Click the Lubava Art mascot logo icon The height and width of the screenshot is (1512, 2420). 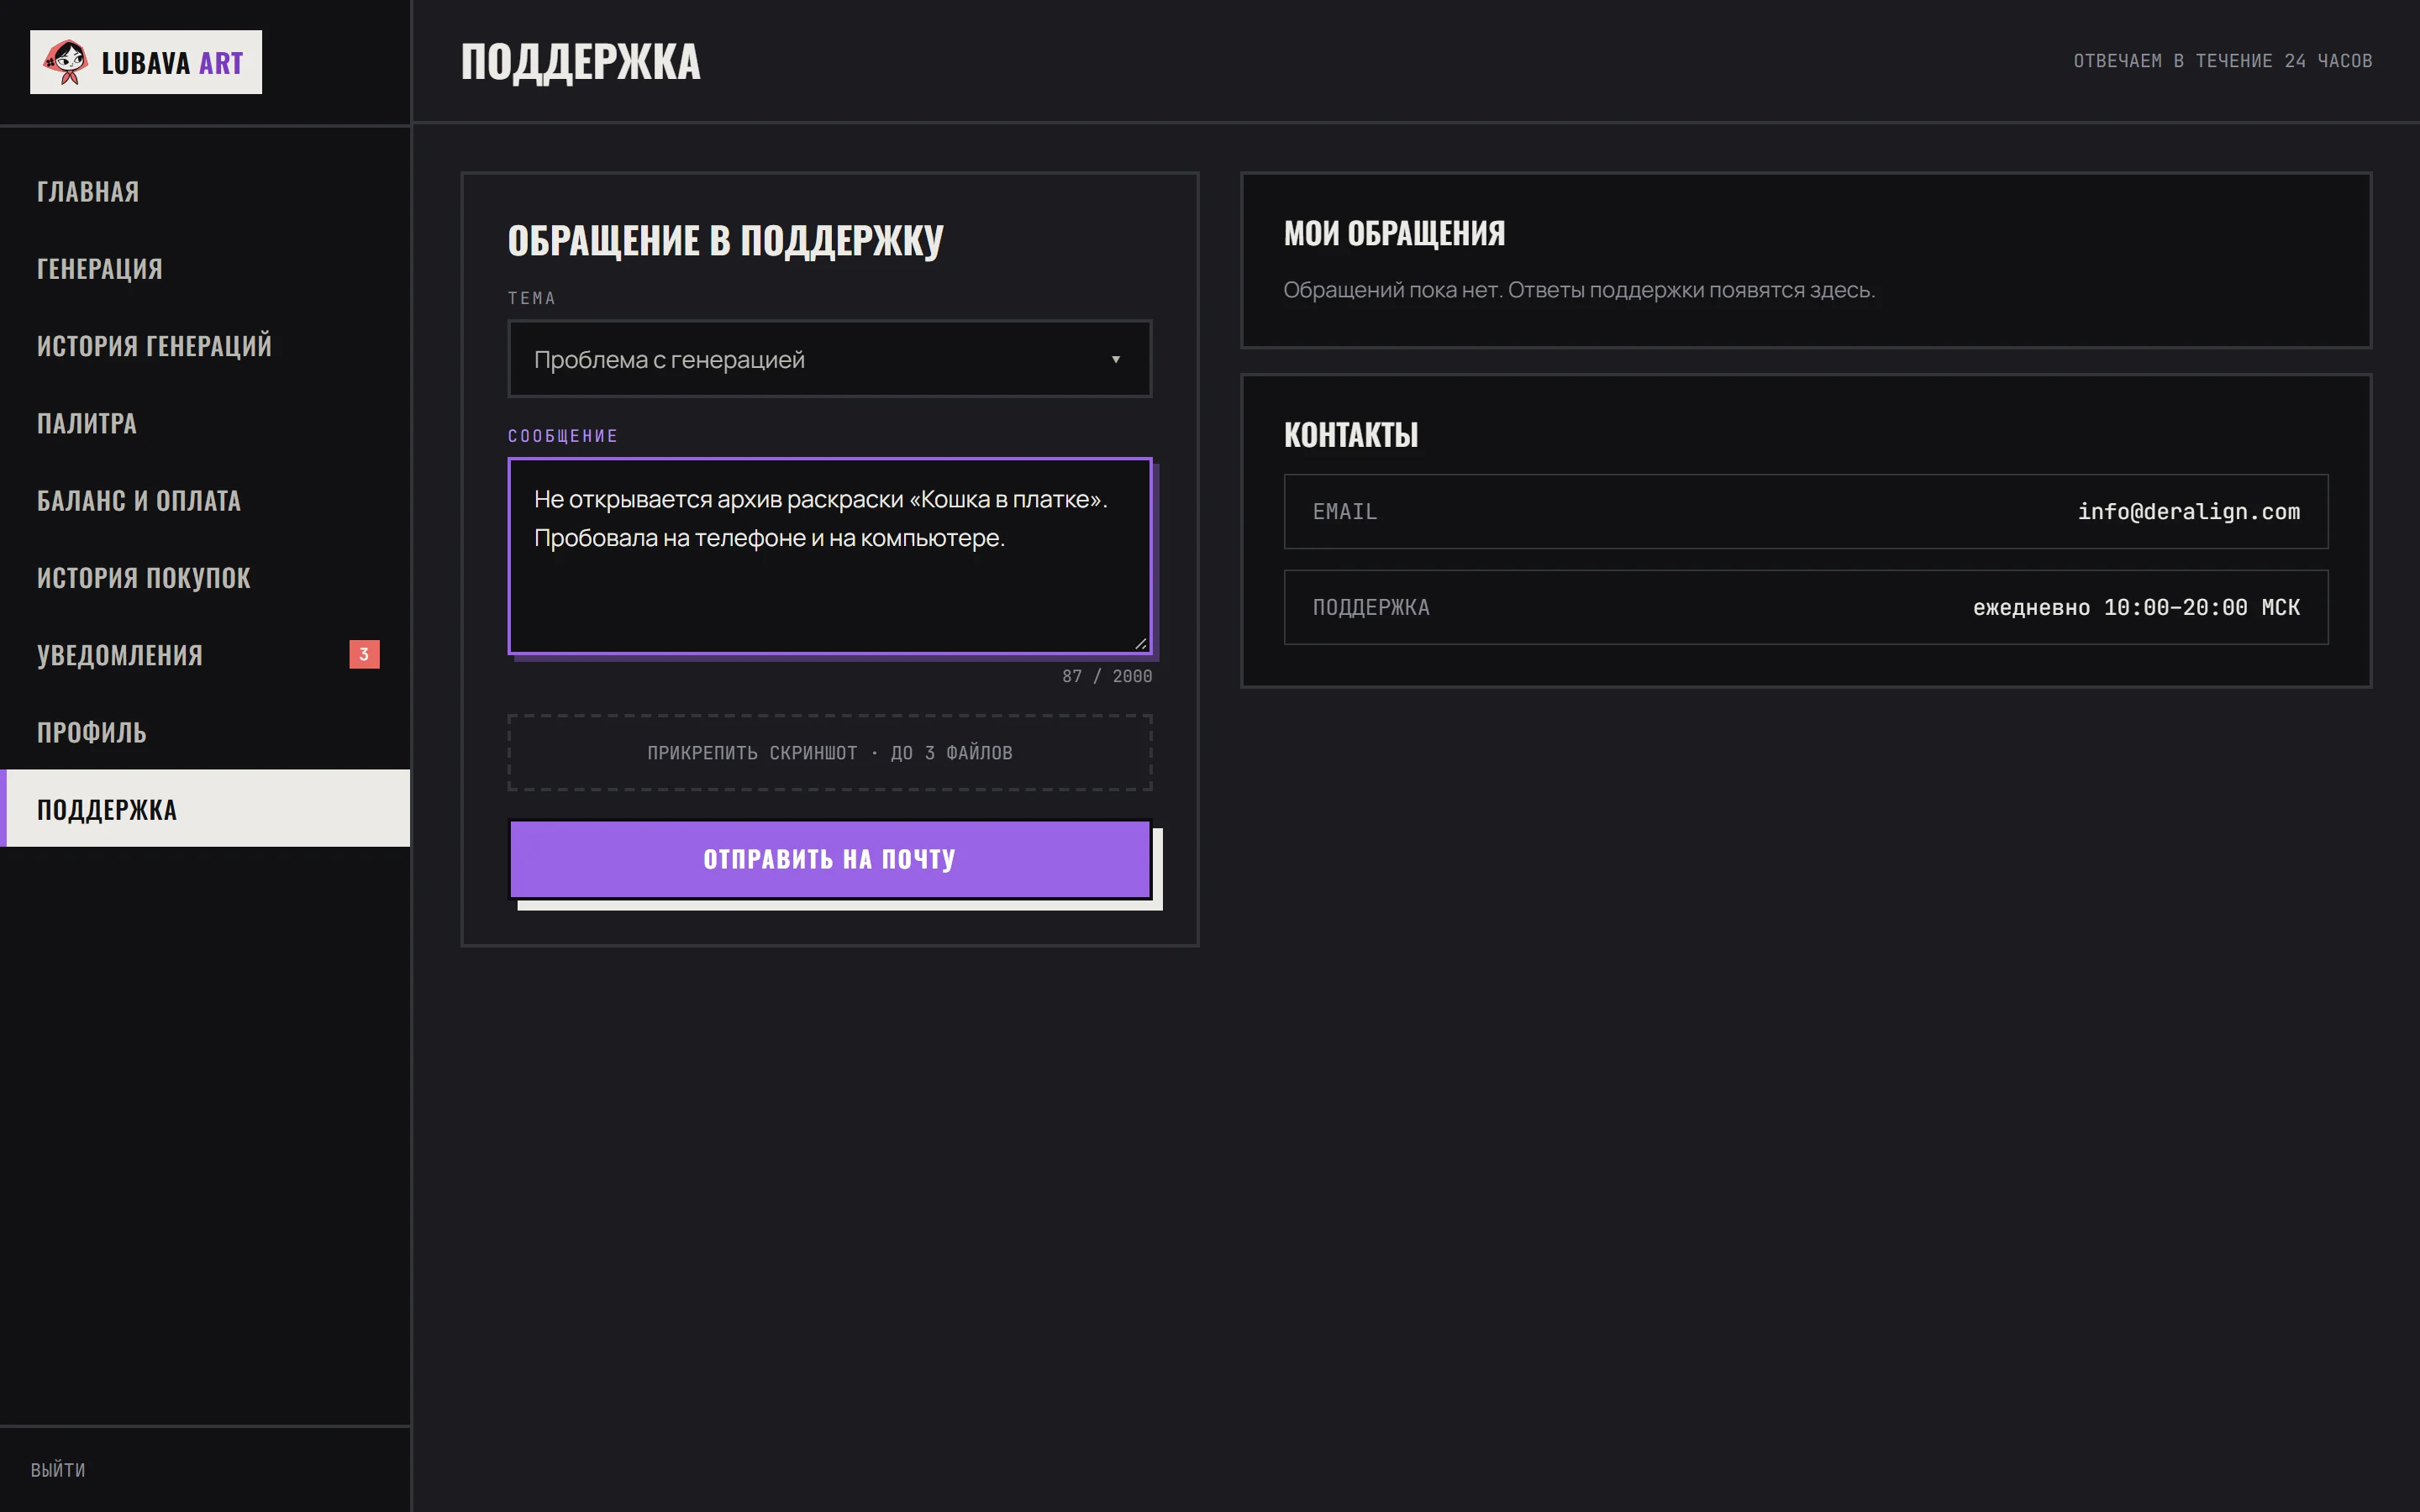tap(66, 62)
